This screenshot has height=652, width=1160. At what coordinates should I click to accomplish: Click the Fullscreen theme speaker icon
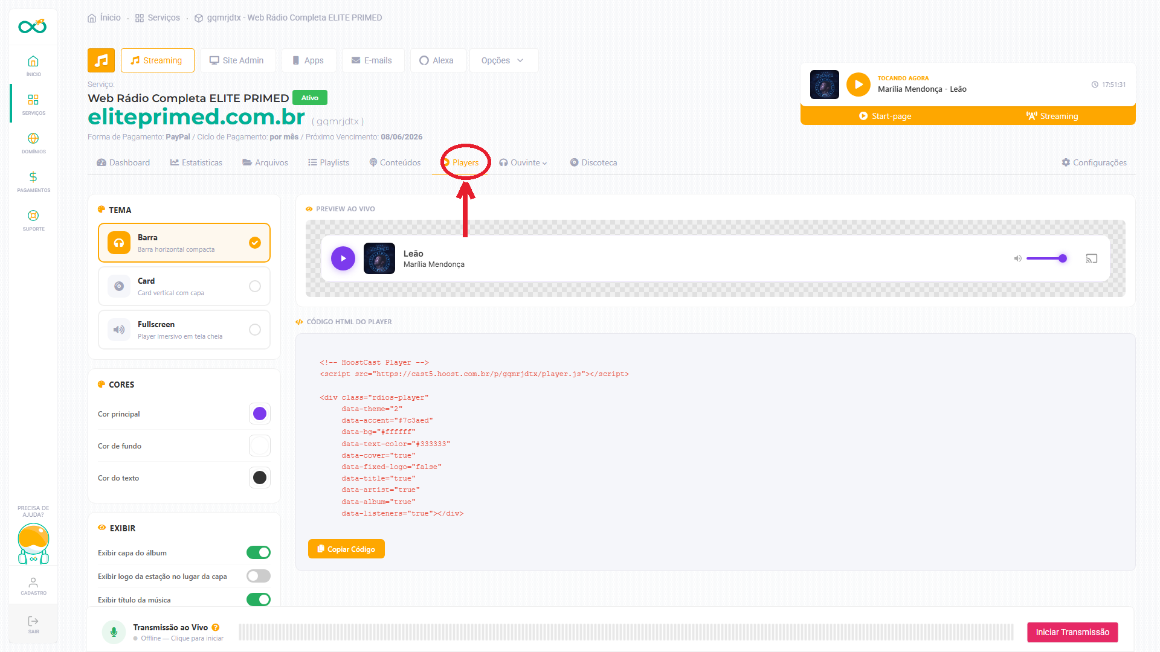[119, 330]
